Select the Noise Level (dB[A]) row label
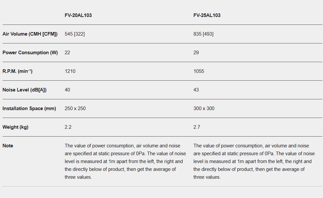The height and width of the screenshot is (198, 323). [24, 90]
